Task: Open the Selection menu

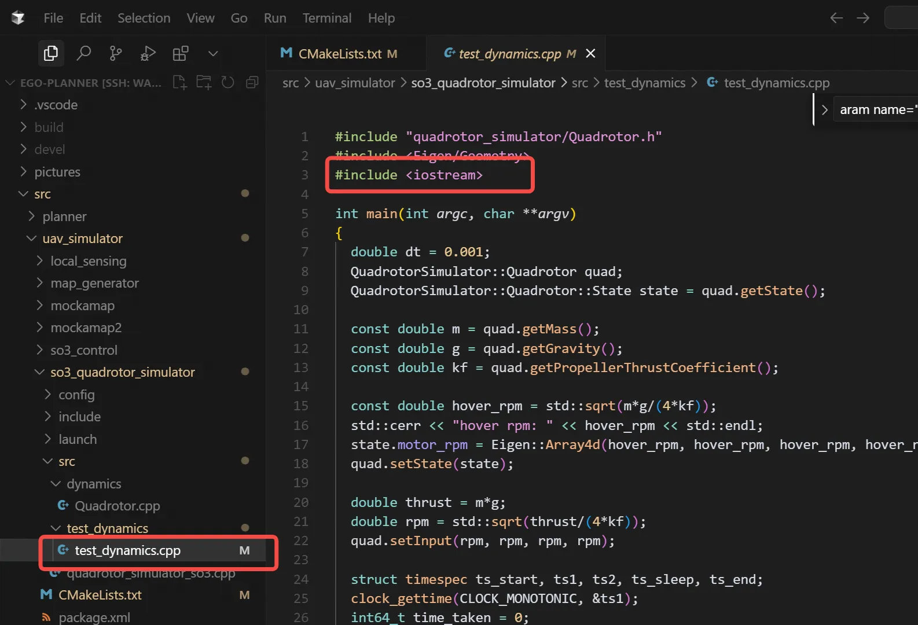Action: click(144, 18)
